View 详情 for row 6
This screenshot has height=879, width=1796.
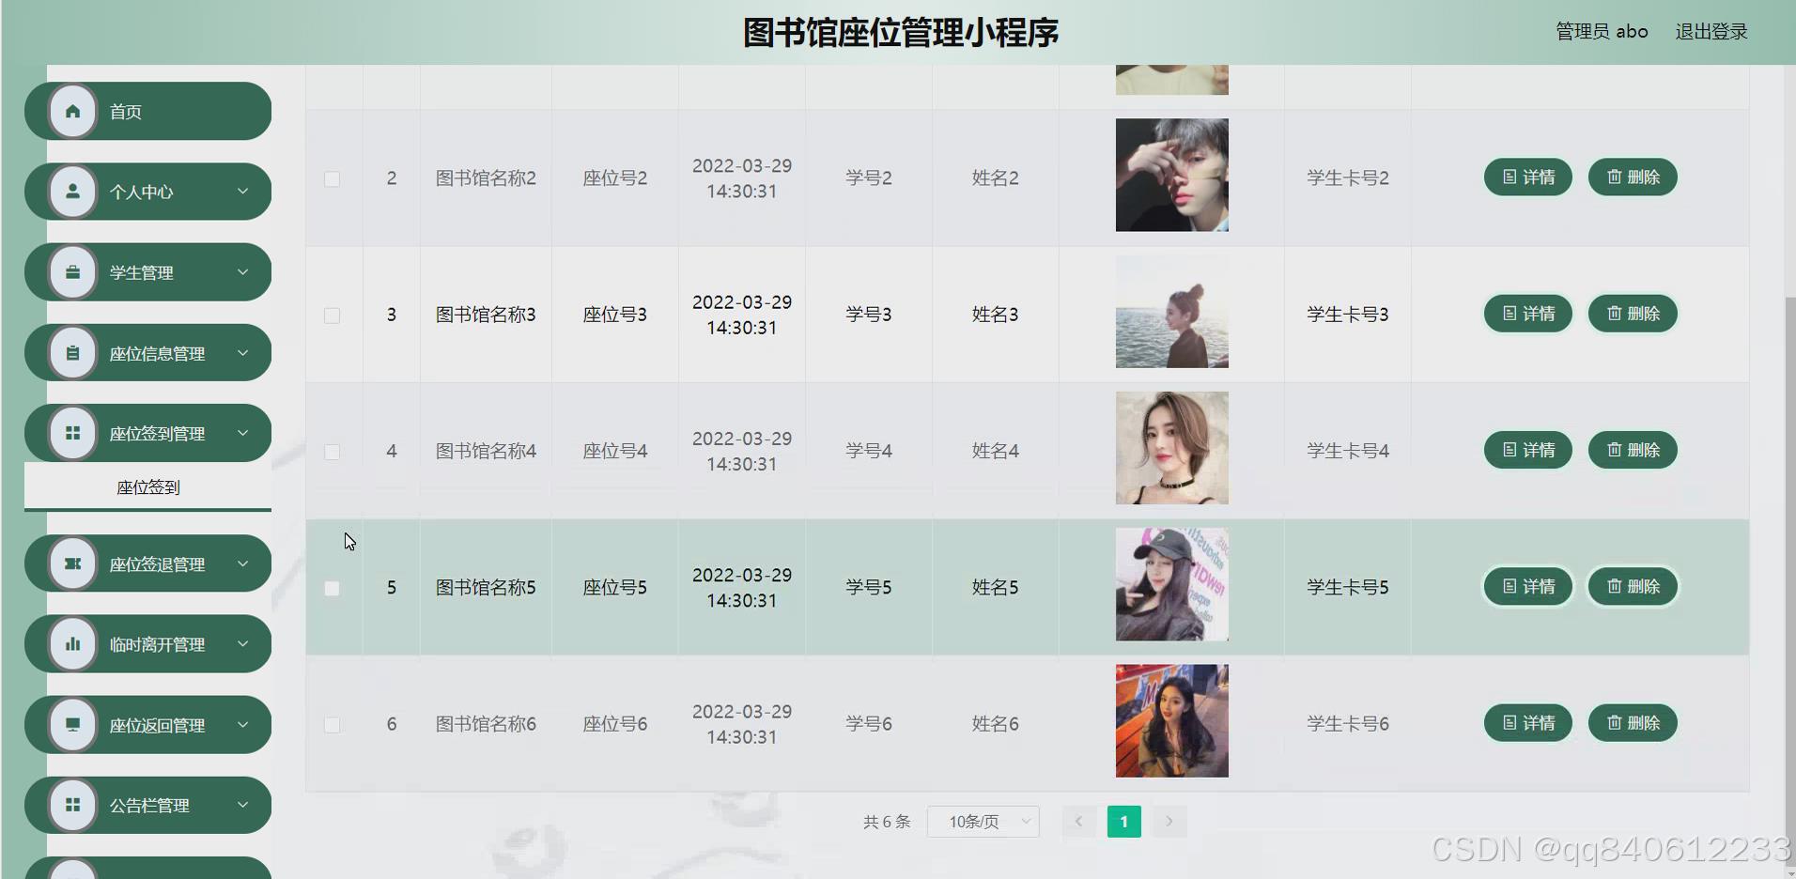pos(1528,723)
